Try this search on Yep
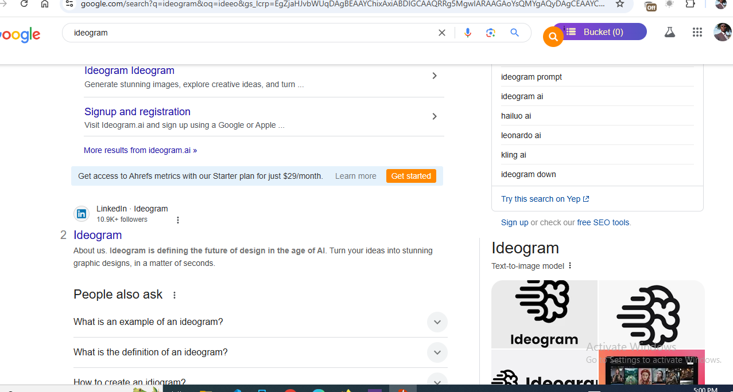This screenshot has width=733, height=392. click(x=545, y=199)
